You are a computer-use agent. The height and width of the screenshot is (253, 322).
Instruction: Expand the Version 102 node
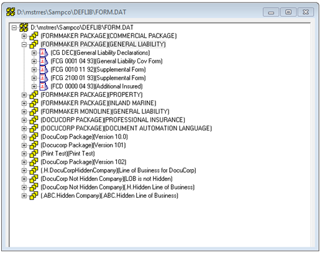[x=24, y=162]
